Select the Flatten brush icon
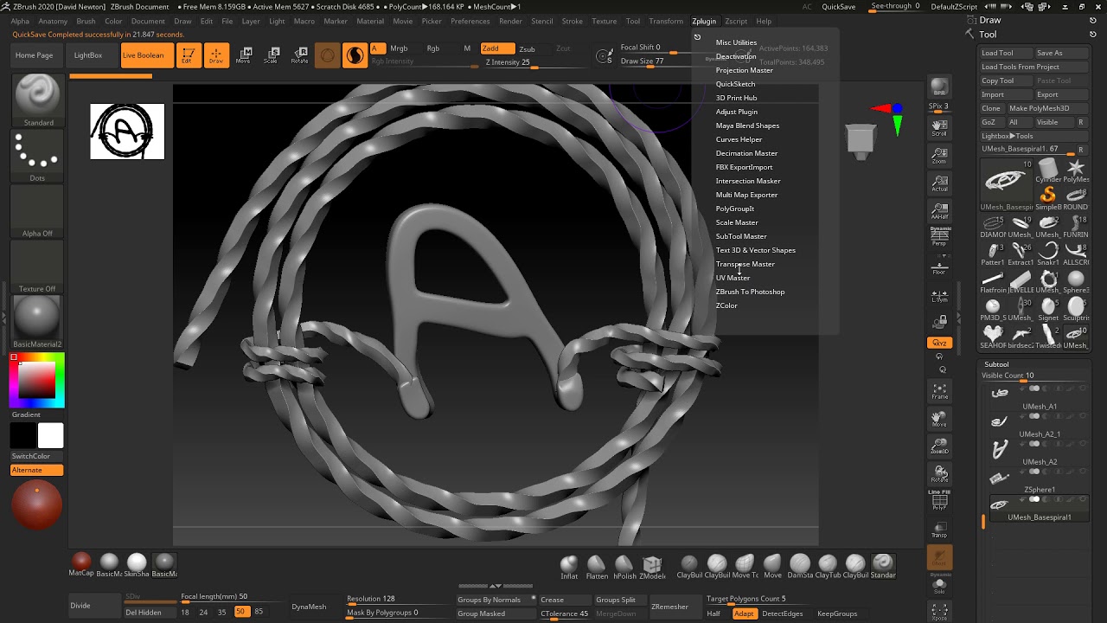1107x623 pixels. (597, 566)
